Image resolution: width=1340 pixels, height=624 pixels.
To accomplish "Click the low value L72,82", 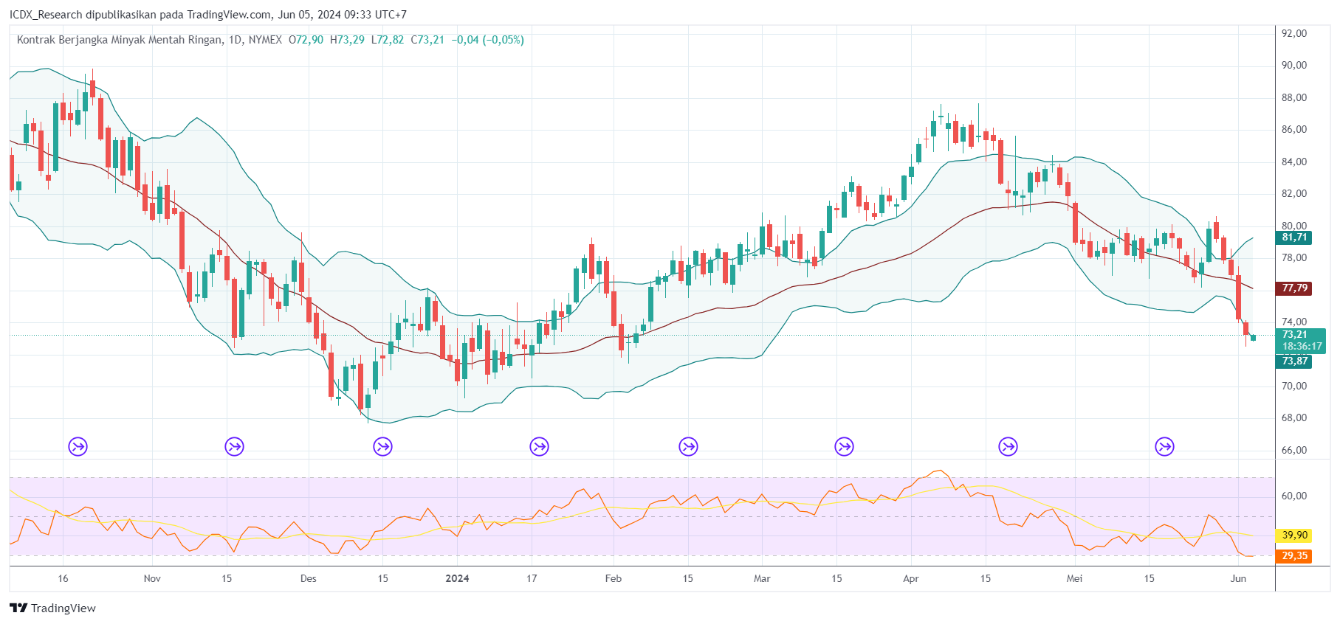I will click(388, 40).
